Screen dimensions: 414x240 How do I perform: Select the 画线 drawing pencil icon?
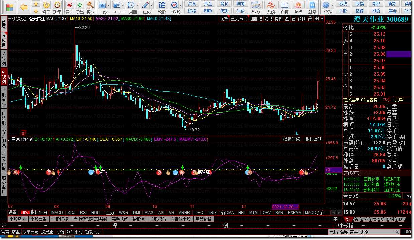(x=145, y=5)
